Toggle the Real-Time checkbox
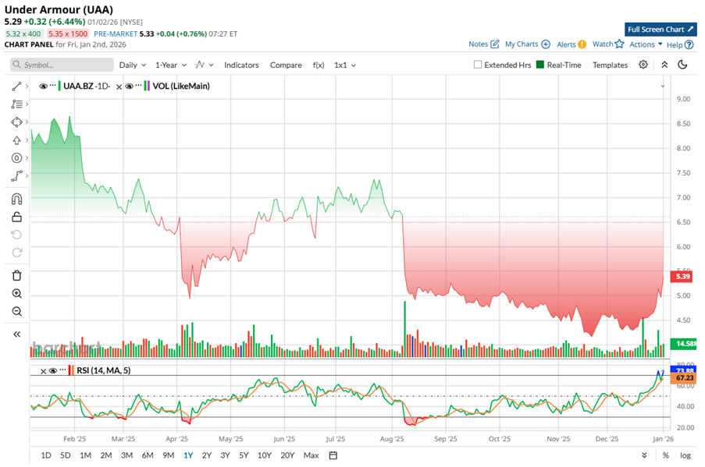Image resolution: width=705 pixels, height=467 pixels. pyautogui.click(x=540, y=65)
